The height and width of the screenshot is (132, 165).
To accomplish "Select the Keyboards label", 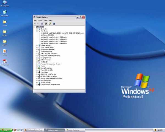I will (44, 62).
